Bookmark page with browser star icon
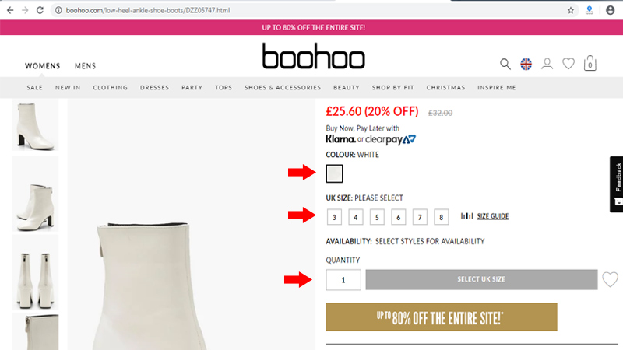 (x=571, y=10)
